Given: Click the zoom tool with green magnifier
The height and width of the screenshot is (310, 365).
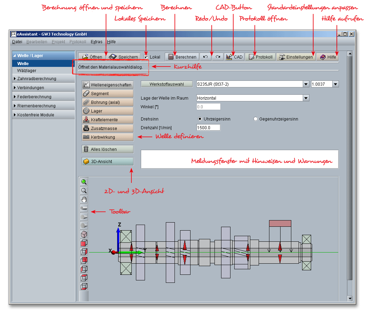Looking at the screenshot, I should 84,182.
